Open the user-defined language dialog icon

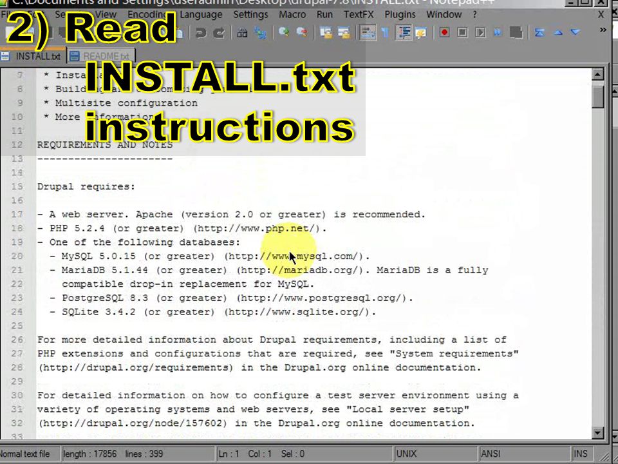pyautogui.click(x=421, y=33)
